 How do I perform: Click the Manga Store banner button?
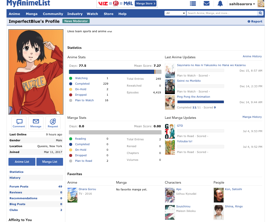click(146, 4)
